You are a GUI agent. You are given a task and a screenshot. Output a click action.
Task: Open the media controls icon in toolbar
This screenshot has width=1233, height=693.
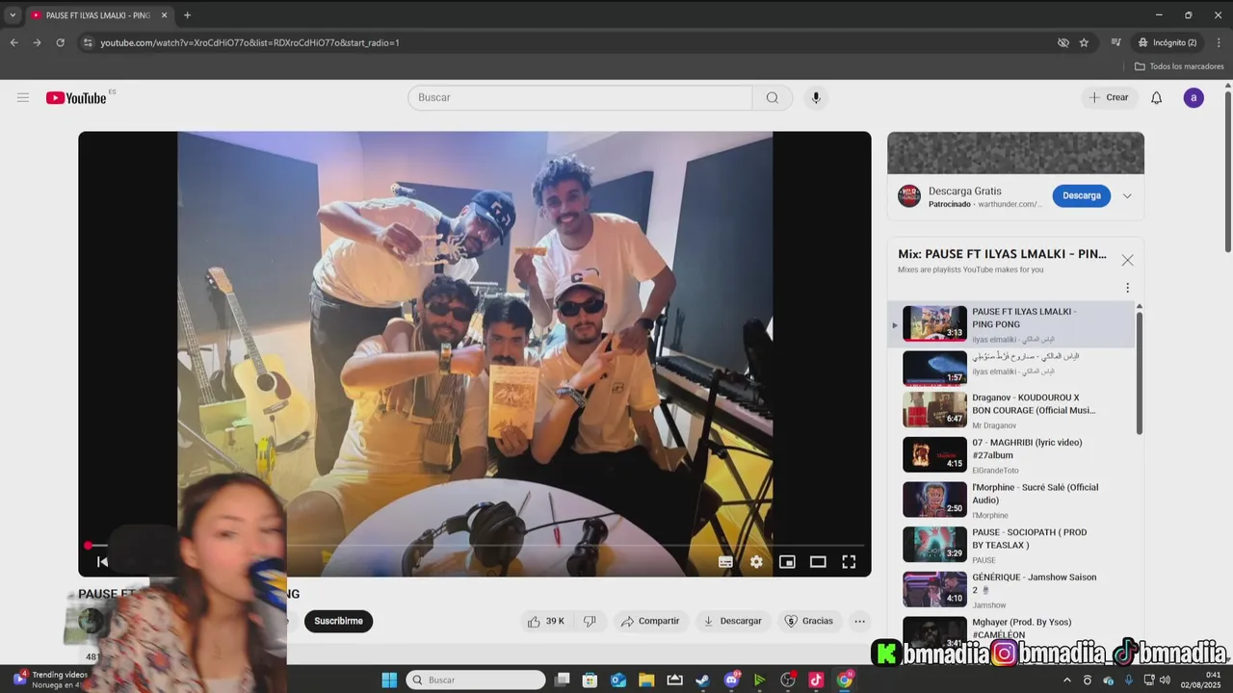[1115, 42]
